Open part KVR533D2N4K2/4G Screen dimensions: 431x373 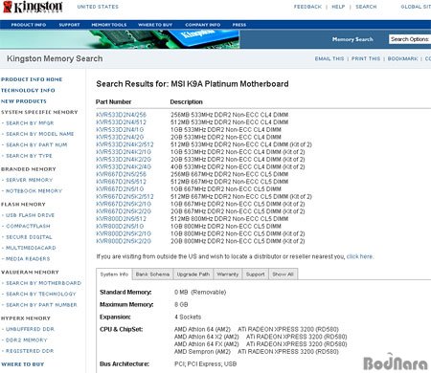(x=124, y=166)
